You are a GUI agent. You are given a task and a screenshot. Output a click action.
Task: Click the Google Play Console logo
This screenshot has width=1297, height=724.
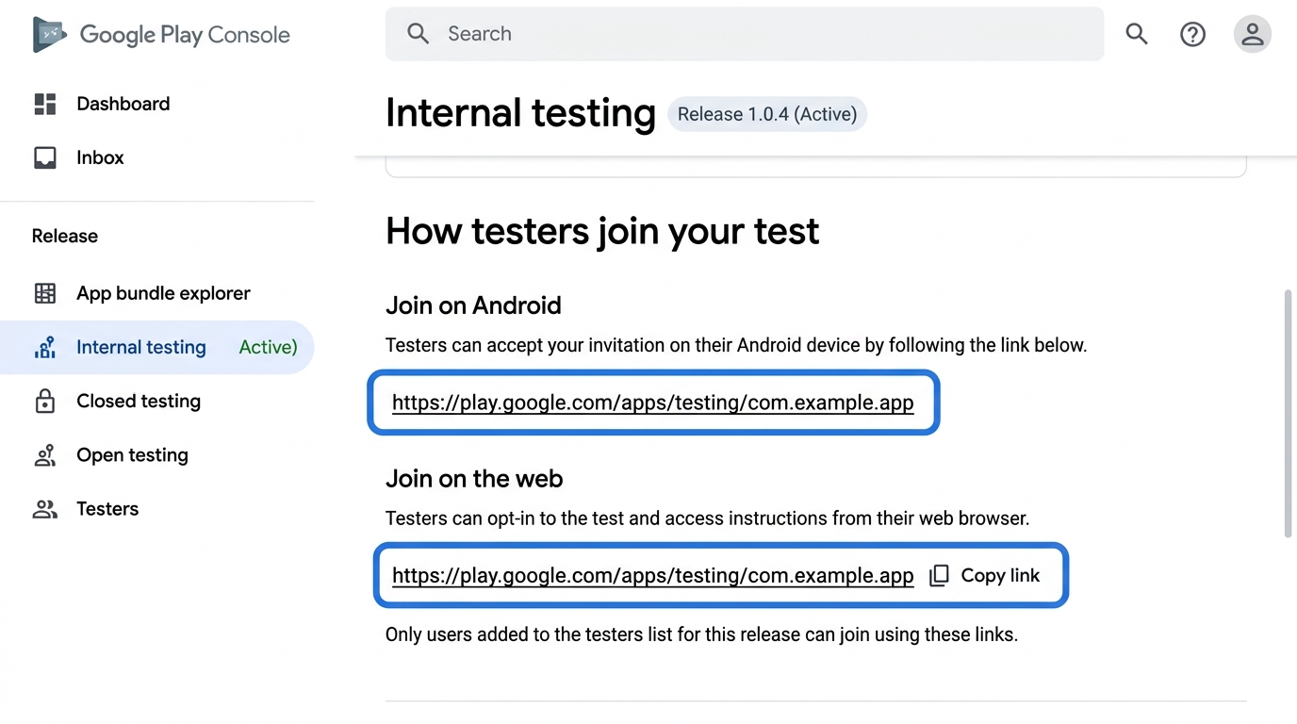[49, 35]
